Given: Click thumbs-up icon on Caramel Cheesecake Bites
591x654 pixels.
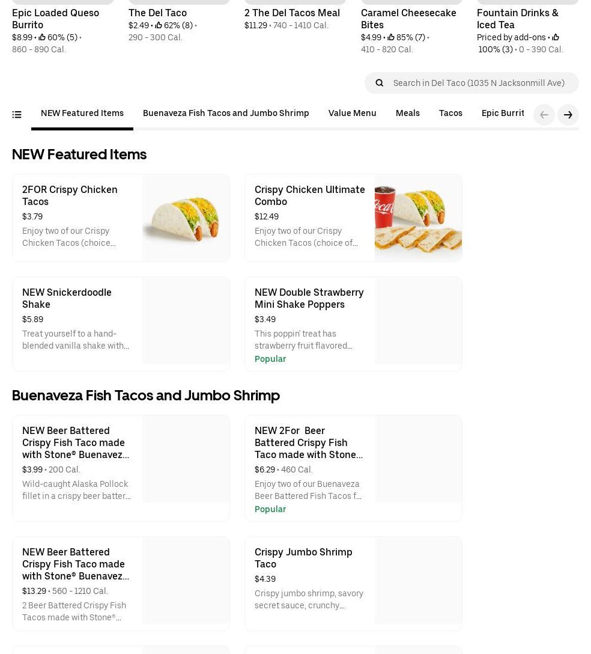Looking at the screenshot, I should pyautogui.click(x=391, y=37).
